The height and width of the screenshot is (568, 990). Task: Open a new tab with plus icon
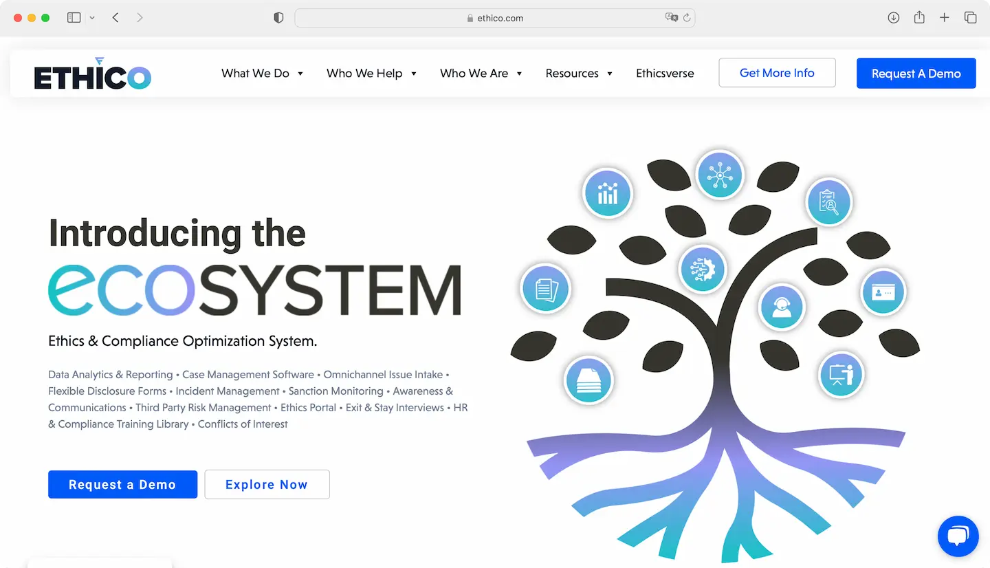click(x=945, y=18)
